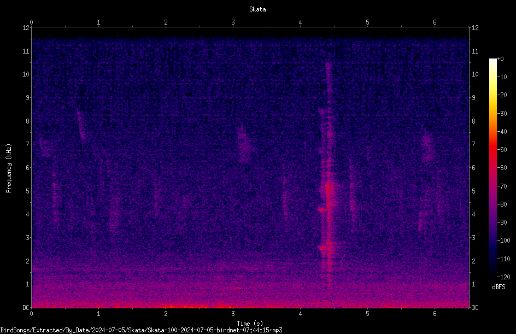Viewport: 516px width, 334px height.
Task: Click the "9" tick on the left frequency axis
Action: 27,98
